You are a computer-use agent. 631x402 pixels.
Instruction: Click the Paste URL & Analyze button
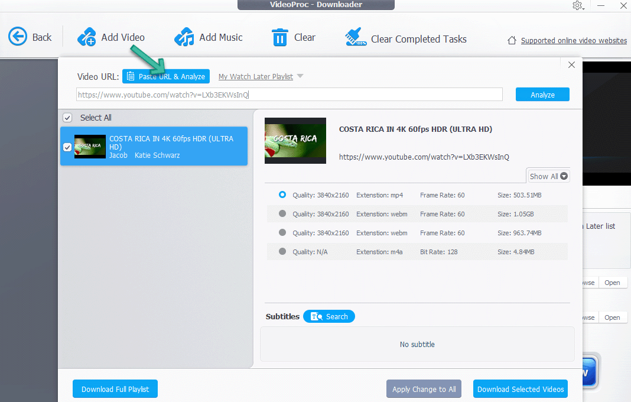(166, 76)
